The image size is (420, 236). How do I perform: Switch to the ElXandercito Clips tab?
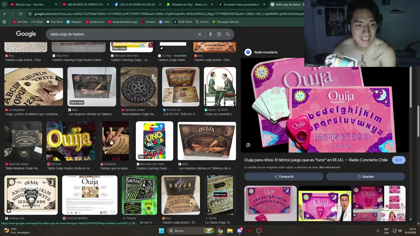point(189,5)
